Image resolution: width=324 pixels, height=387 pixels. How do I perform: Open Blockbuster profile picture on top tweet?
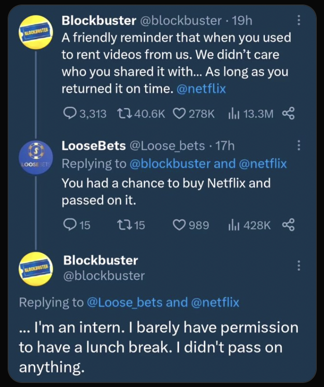click(x=36, y=32)
